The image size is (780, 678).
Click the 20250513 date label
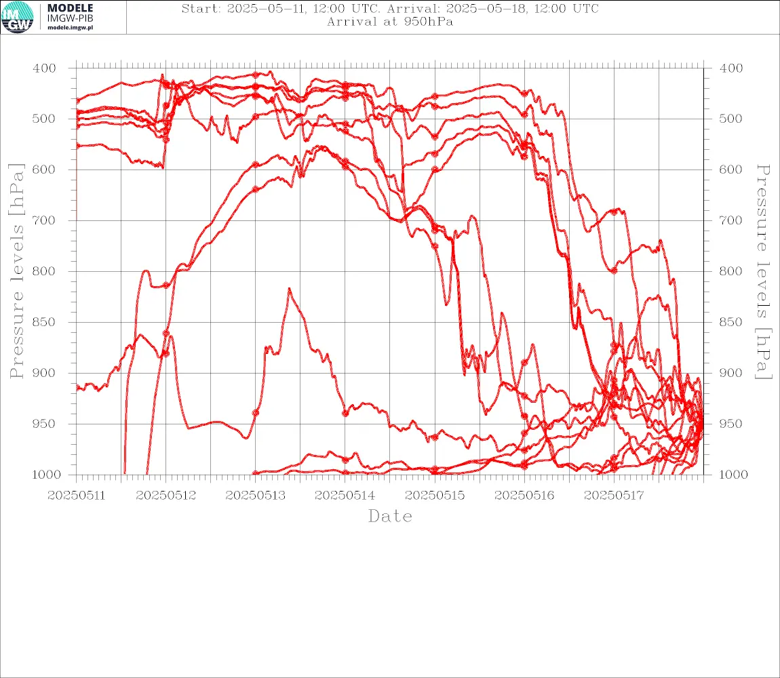256,496
